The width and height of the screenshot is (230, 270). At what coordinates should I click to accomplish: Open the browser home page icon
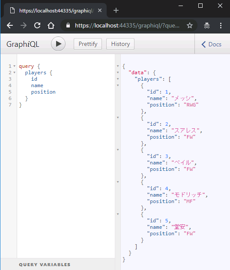coord(51,25)
